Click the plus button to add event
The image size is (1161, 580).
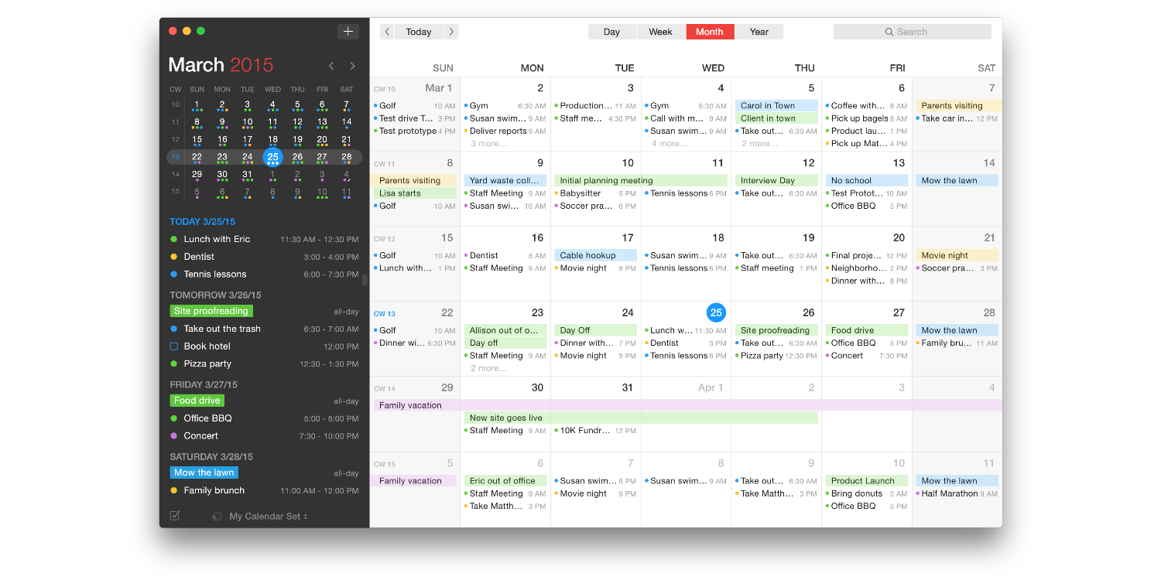(x=348, y=31)
